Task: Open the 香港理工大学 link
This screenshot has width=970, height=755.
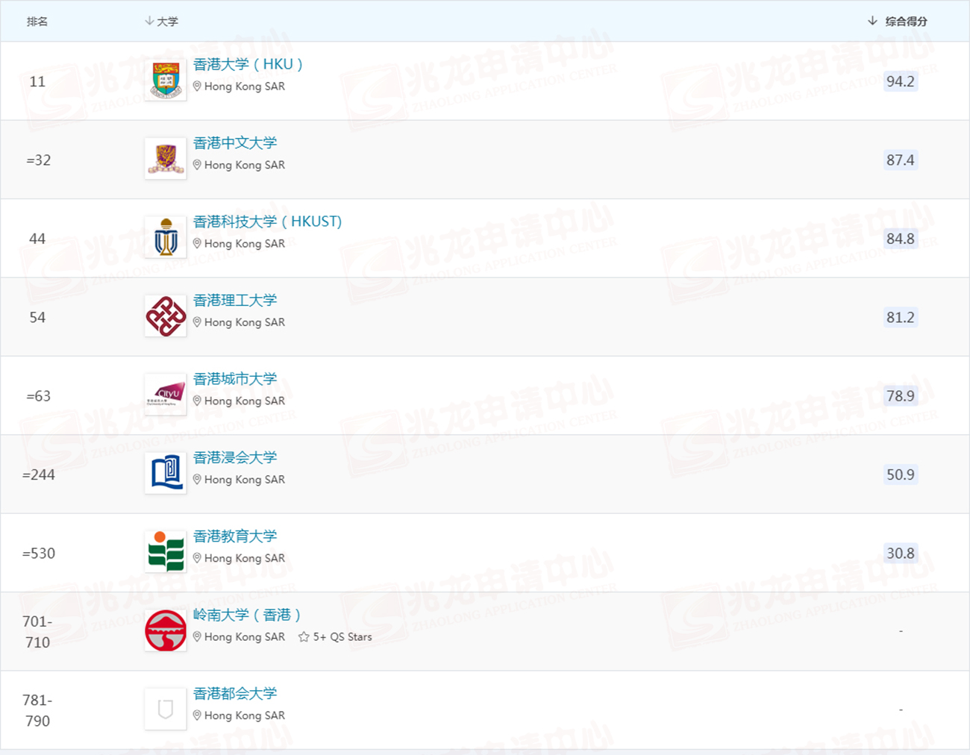Action: coord(235,300)
